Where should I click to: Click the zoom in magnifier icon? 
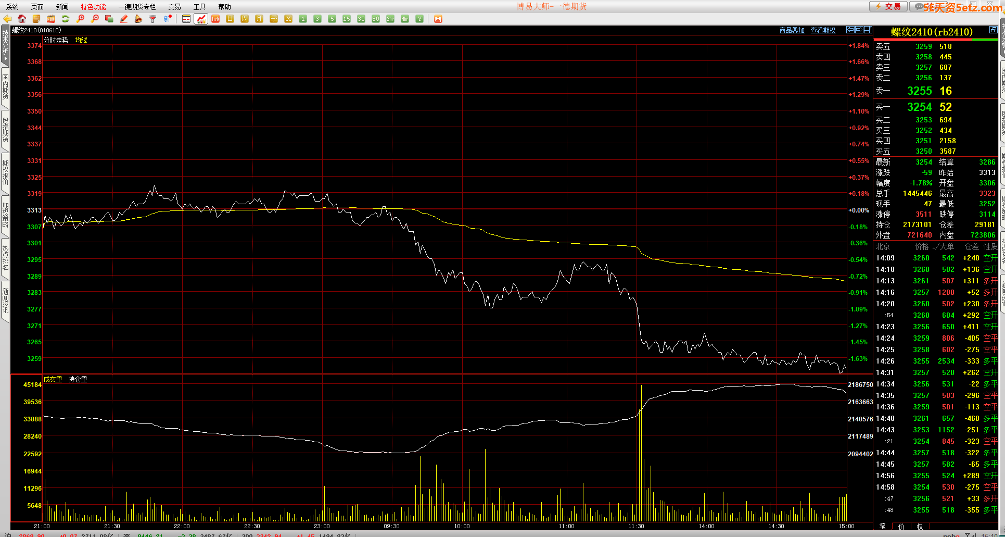80,19
